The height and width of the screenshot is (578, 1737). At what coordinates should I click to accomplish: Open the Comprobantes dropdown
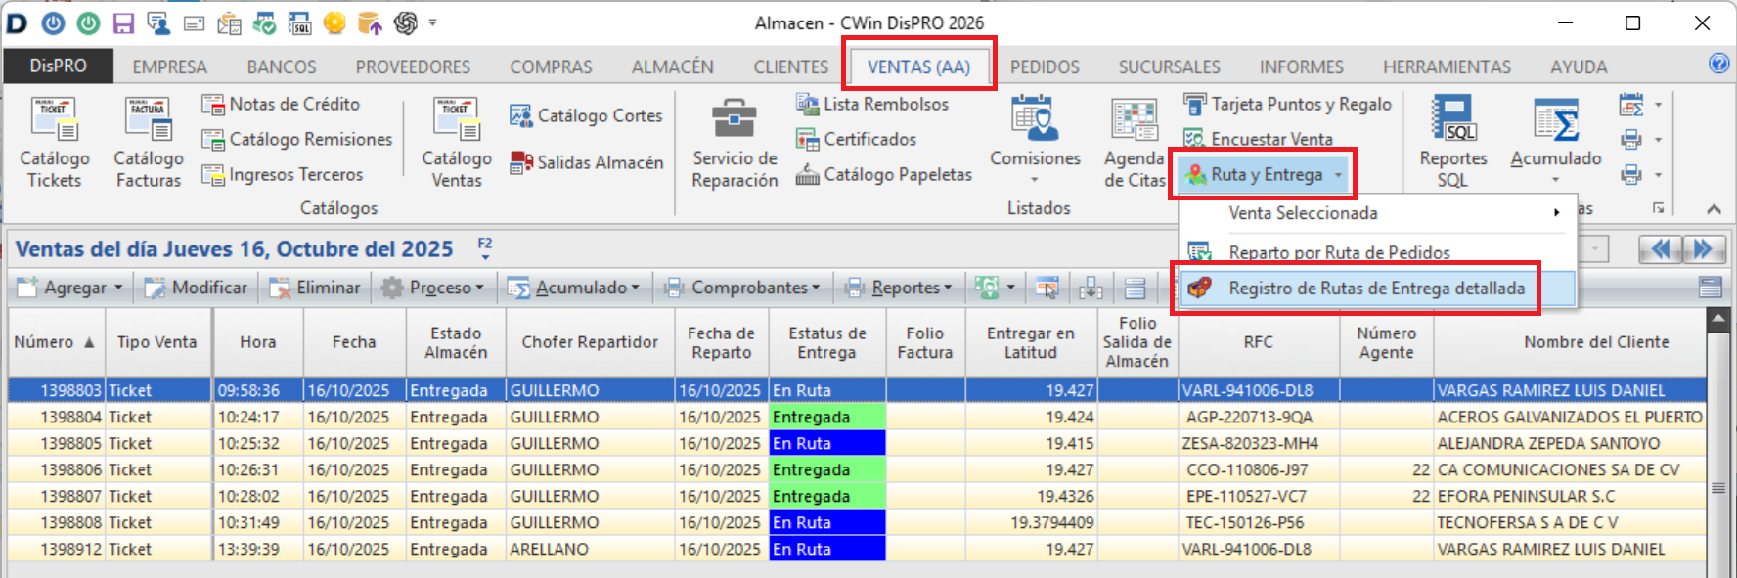[741, 288]
